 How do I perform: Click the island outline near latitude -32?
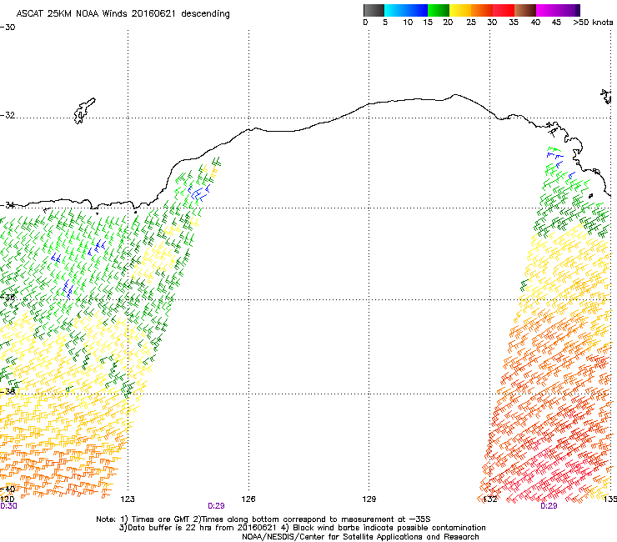point(84,111)
